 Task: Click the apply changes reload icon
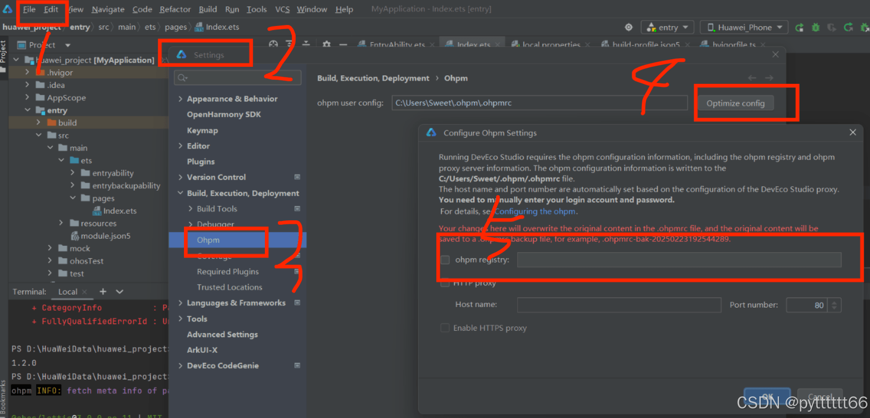(x=848, y=27)
